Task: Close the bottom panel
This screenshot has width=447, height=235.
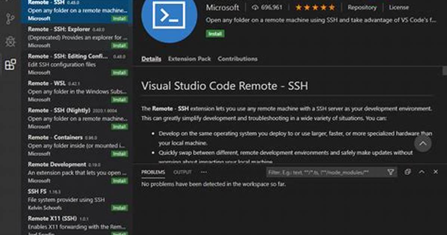Action: click(435, 172)
